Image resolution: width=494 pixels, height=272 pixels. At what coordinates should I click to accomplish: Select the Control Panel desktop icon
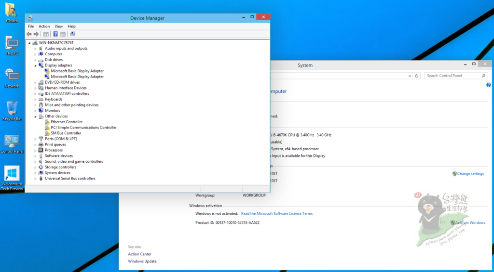(x=12, y=144)
